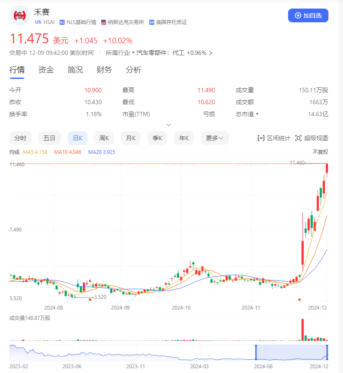This screenshot has width=343, height=373.
Task: Click the largest red volume bar
Action: 303,330
